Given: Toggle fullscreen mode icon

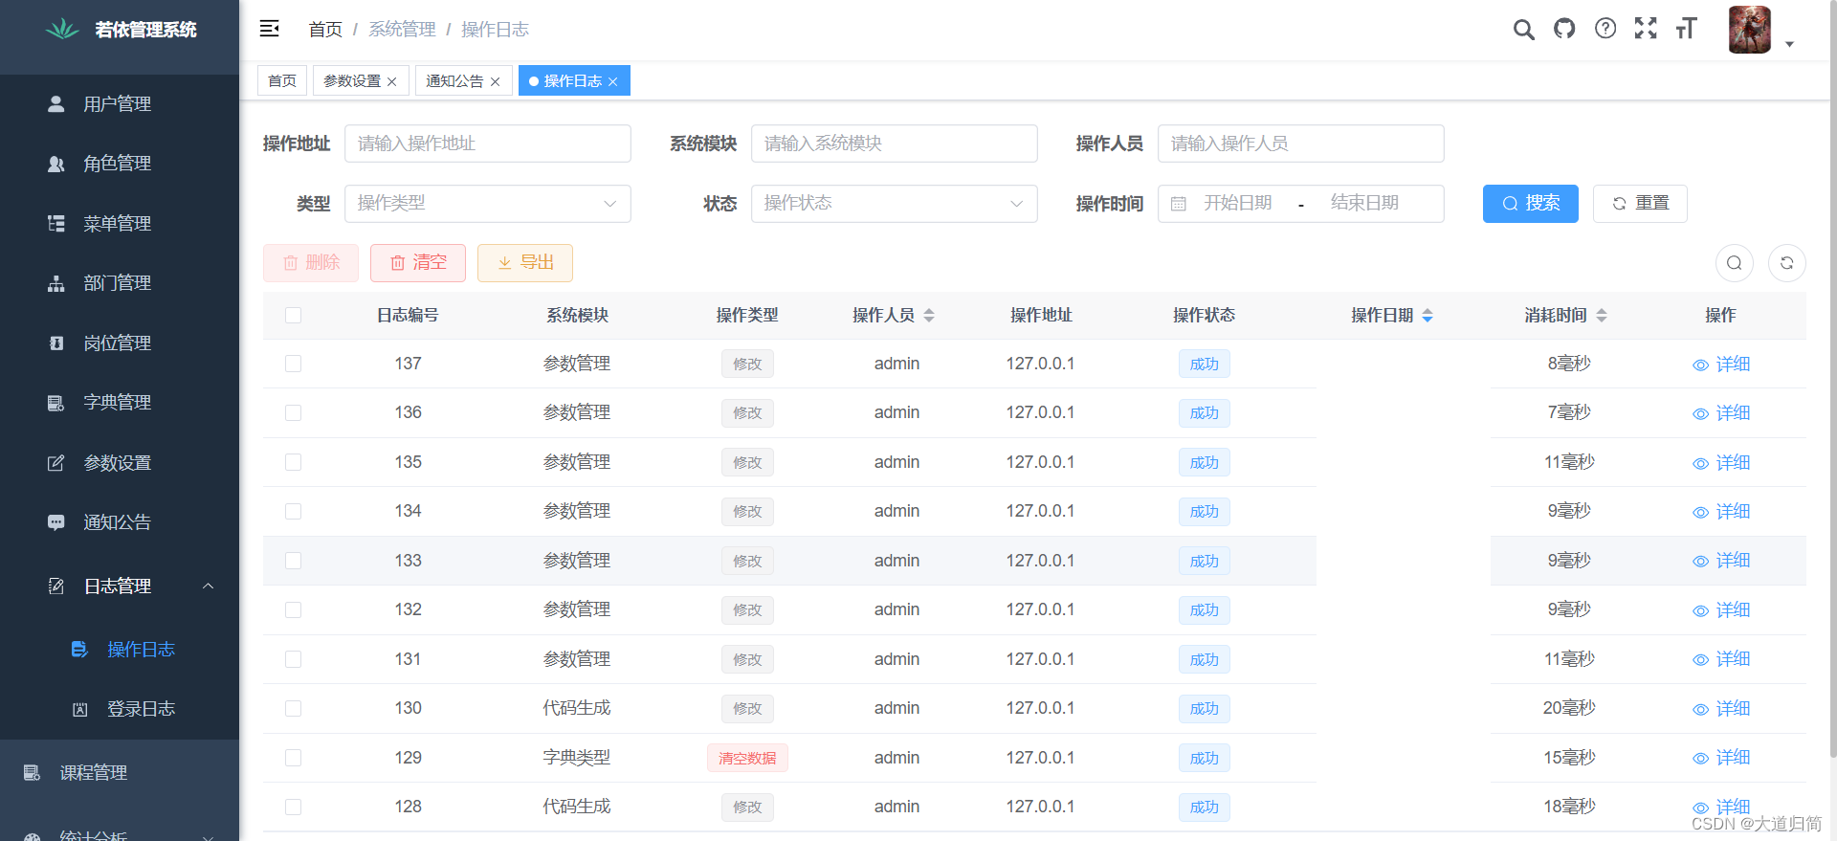Looking at the screenshot, I should pos(1646,29).
